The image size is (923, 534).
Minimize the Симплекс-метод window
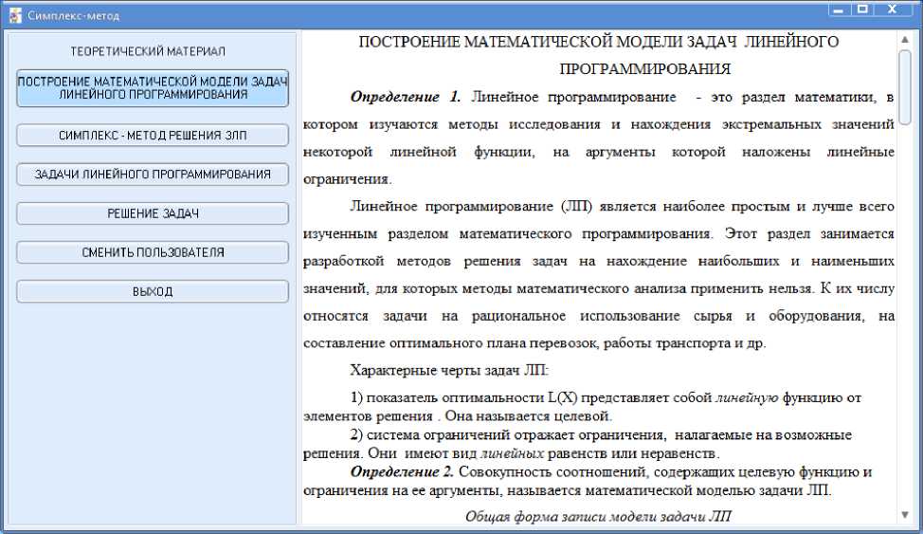click(x=839, y=9)
